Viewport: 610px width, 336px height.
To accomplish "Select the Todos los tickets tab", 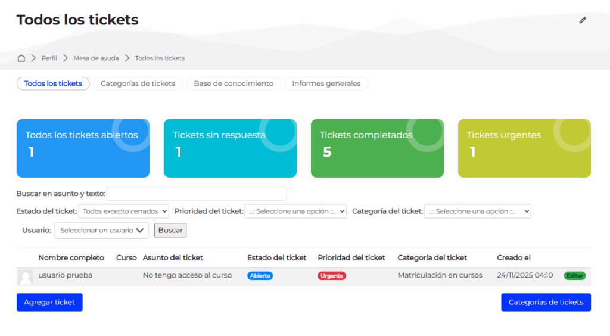I will point(53,84).
